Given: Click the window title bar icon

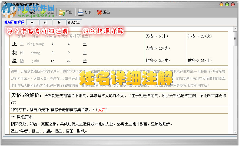Looking at the screenshot, I should coord(5,4).
